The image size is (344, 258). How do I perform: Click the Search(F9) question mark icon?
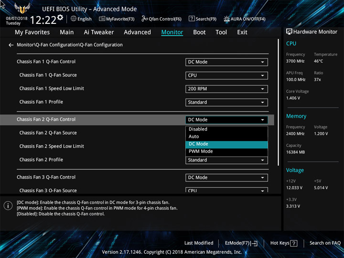[x=192, y=19]
